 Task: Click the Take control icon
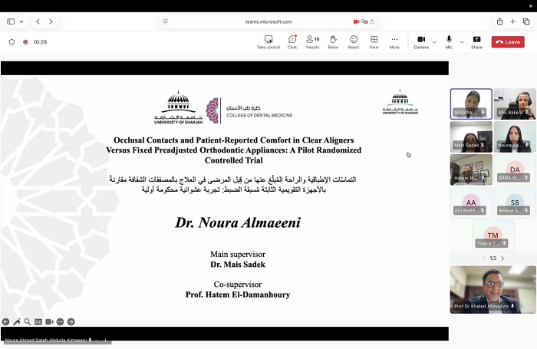[268, 42]
